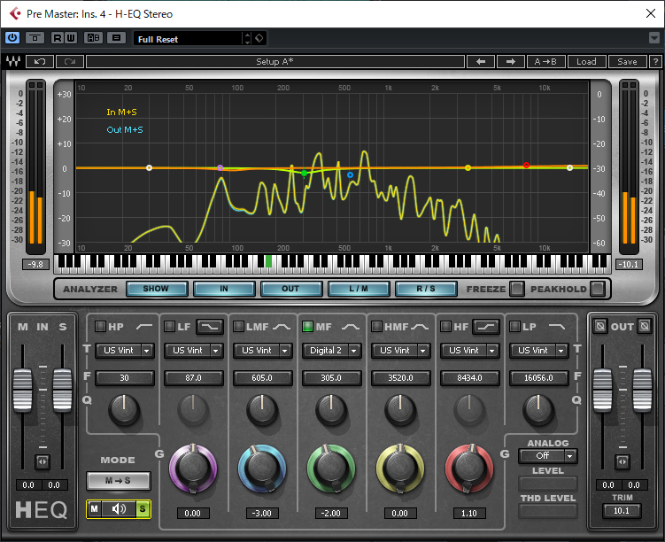Open the help question mark

click(655, 62)
